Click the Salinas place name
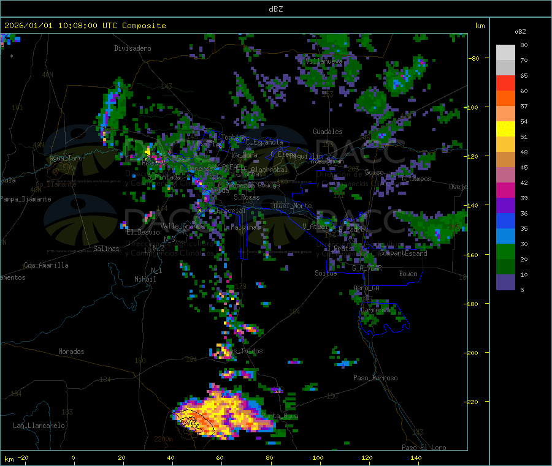 pos(106,249)
